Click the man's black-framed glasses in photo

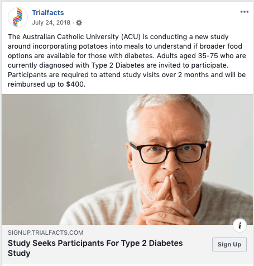[169, 153]
